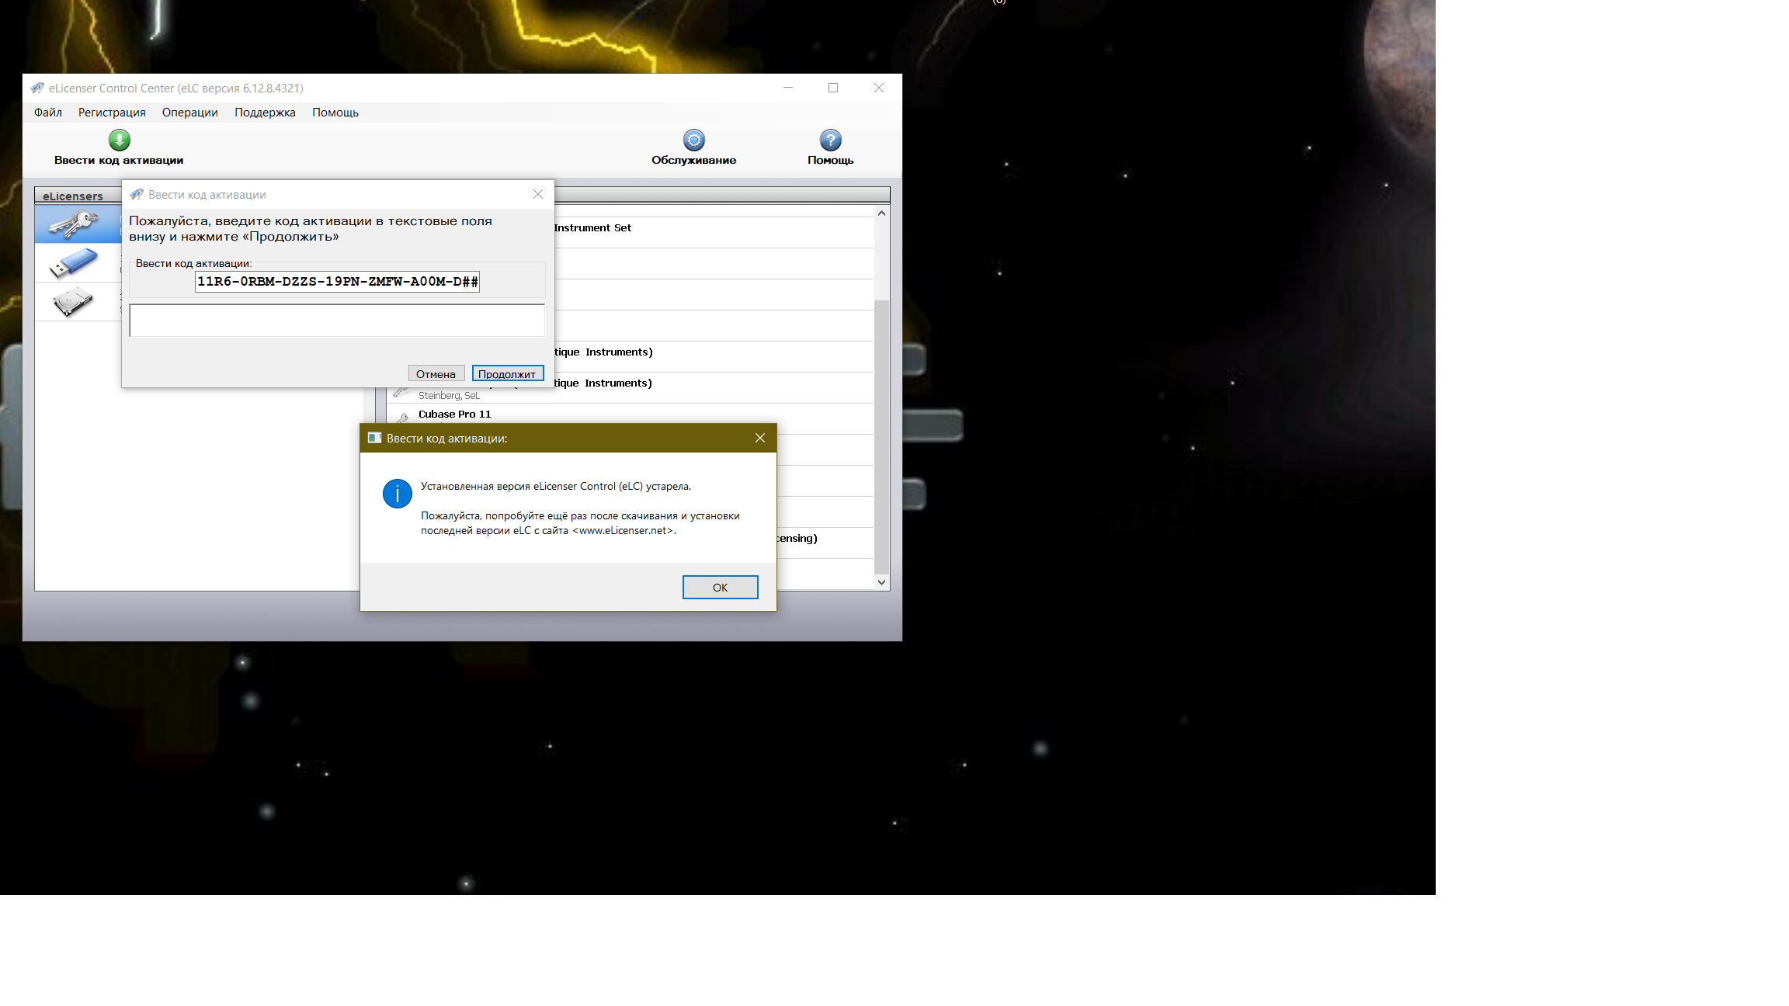This screenshot has width=1789, height=1006.
Task: Open the Операции menu
Action: pos(189,113)
